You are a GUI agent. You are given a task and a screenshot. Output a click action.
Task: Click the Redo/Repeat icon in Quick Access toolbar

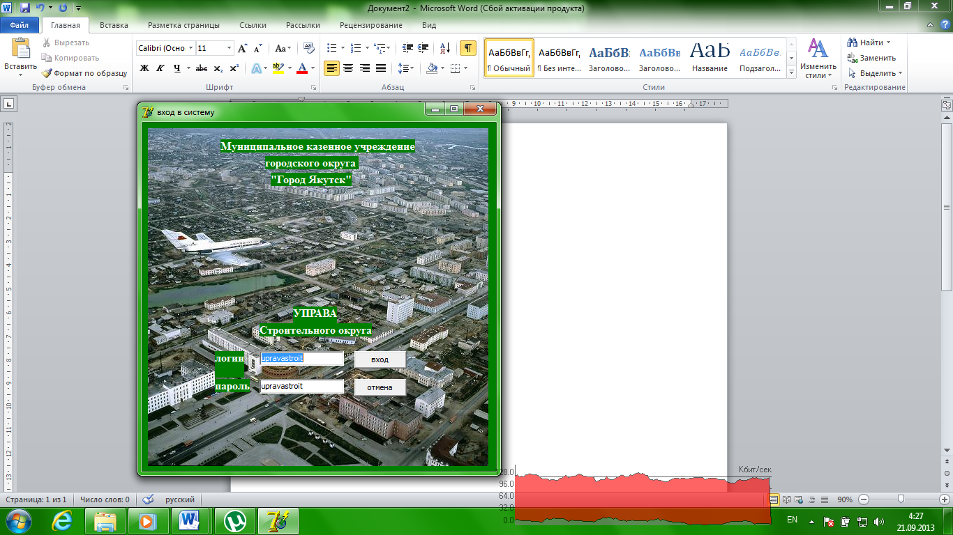tap(63, 8)
